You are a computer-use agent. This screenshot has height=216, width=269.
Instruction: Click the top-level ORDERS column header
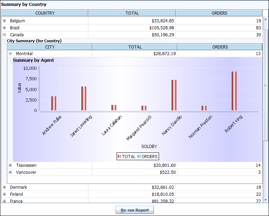[219, 13]
